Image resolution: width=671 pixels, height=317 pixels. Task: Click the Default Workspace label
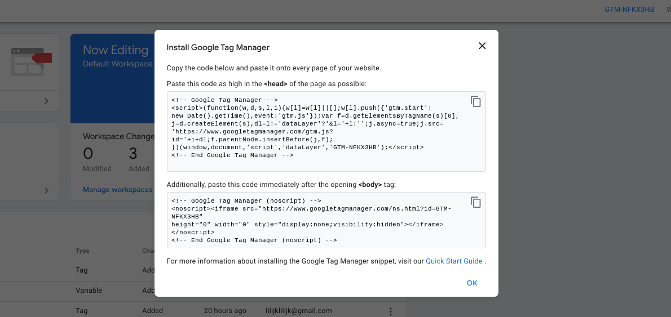tap(118, 64)
